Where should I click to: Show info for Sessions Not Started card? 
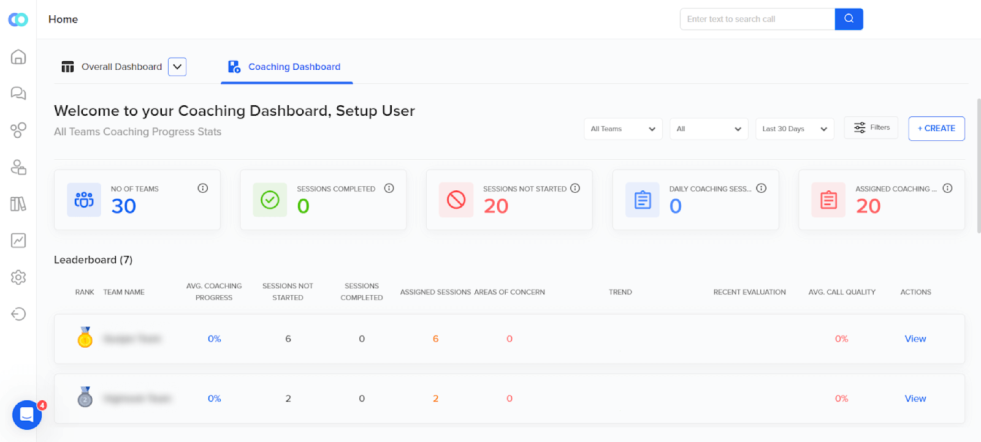[x=575, y=188]
